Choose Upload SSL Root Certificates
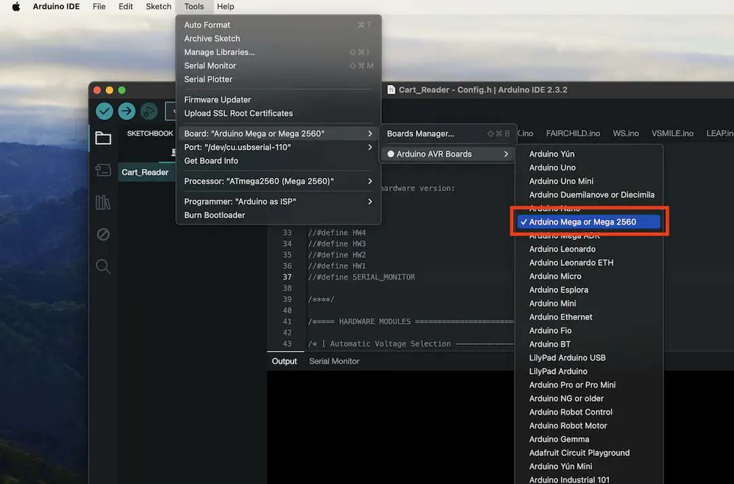The image size is (734, 484). click(279, 113)
